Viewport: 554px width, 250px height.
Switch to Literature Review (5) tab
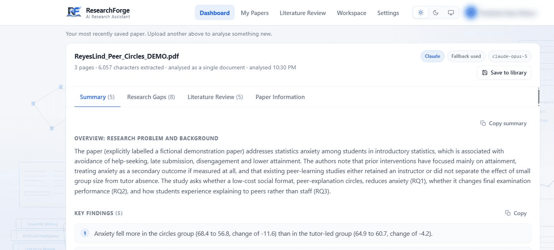(x=215, y=97)
